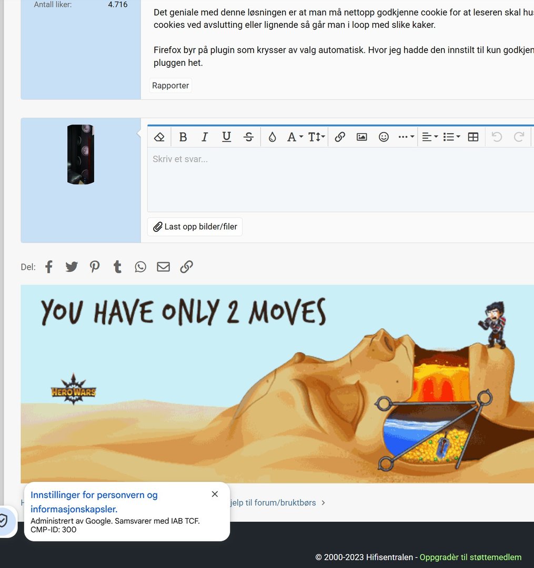Open the text color droplet picker
Viewport: 534px width, 568px height.
272,137
